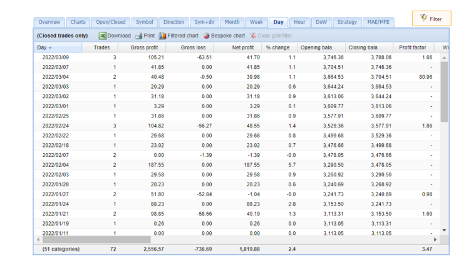Click total profit factor 3.47
The height and width of the screenshot is (270, 476).
point(427,249)
